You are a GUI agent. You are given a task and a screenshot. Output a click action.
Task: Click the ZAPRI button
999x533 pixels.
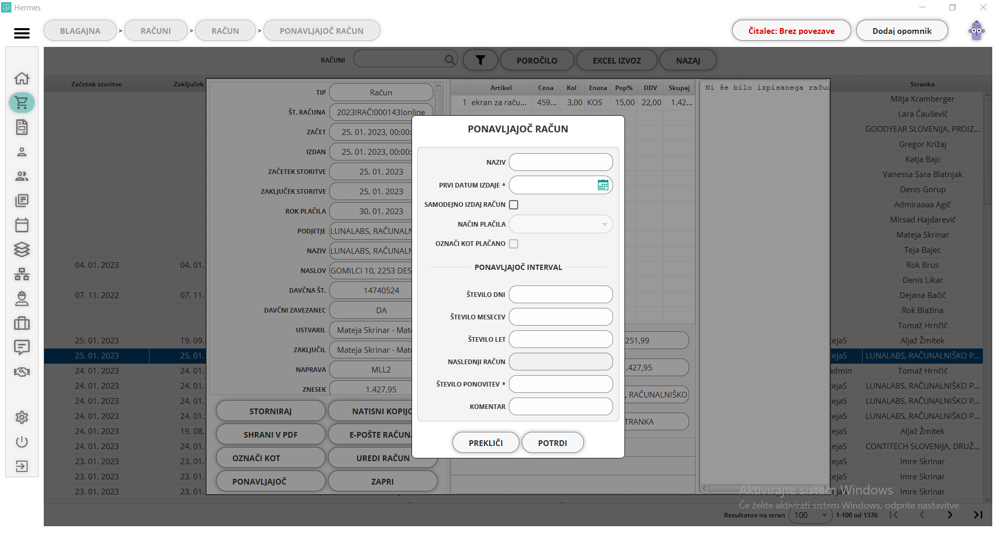point(382,481)
